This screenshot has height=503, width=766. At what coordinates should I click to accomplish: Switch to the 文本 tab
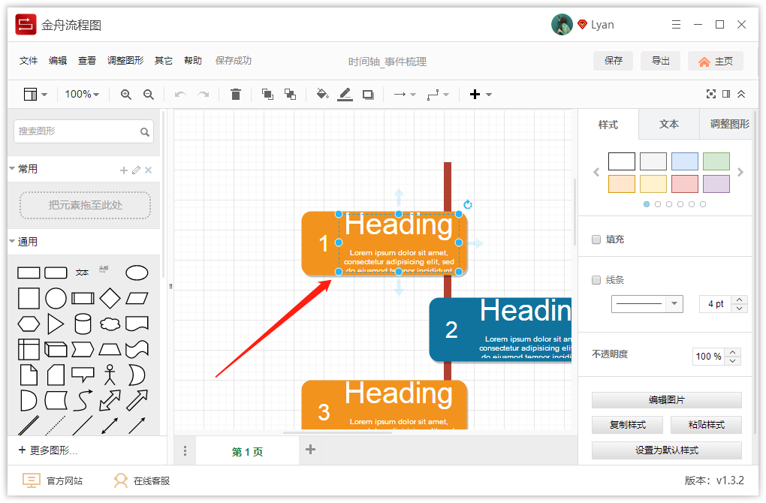click(668, 124)
